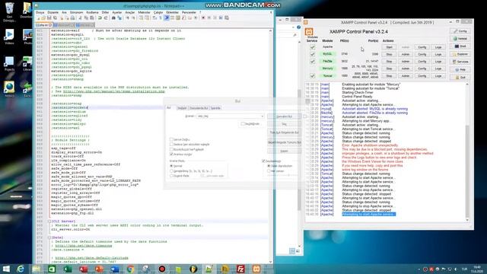Open the top-right Config button in XAMPP

[460, 31]
